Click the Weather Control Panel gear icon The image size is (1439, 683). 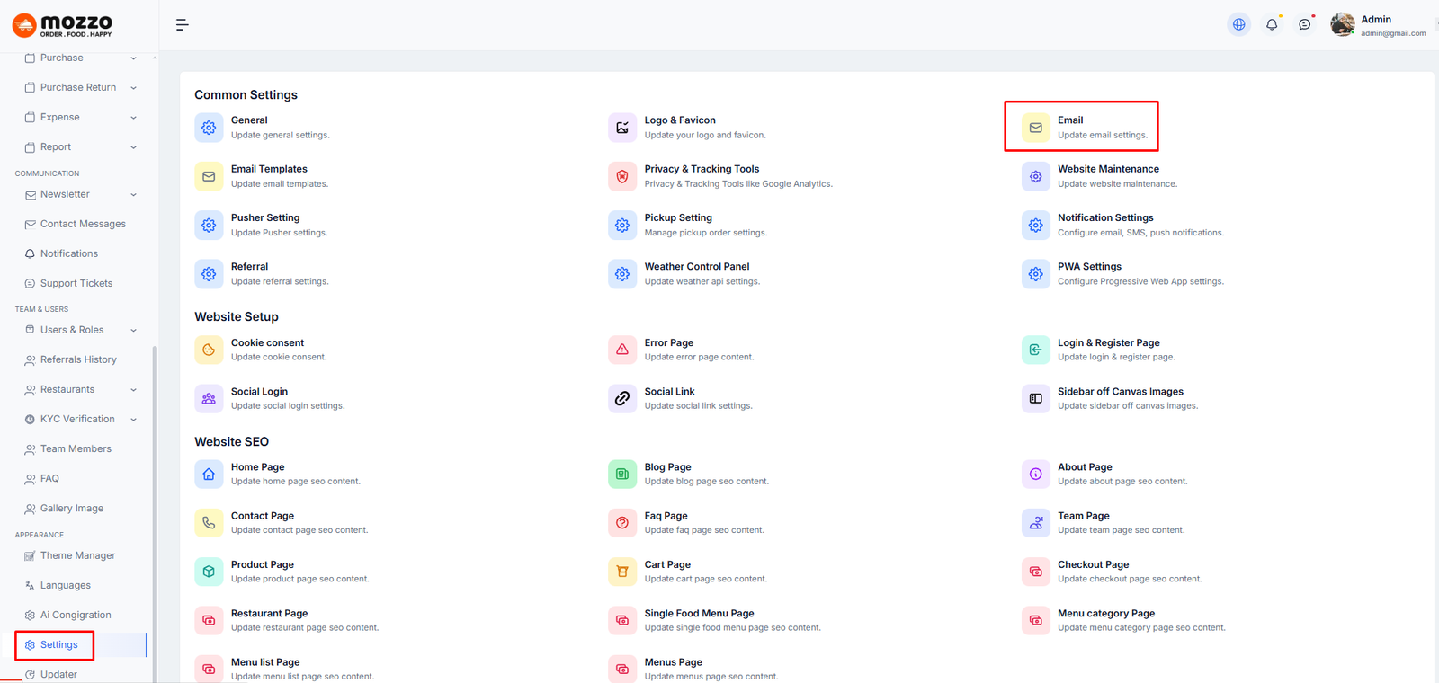pyautogui.click(x=622, y=274)
